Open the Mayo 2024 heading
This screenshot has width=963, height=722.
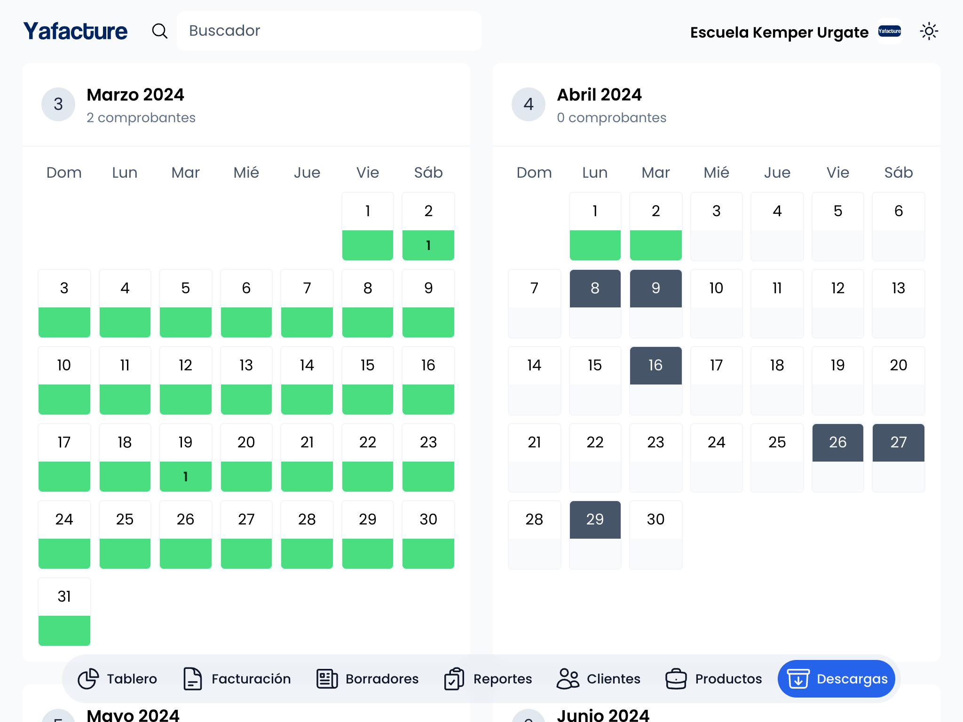pos(133,715)
